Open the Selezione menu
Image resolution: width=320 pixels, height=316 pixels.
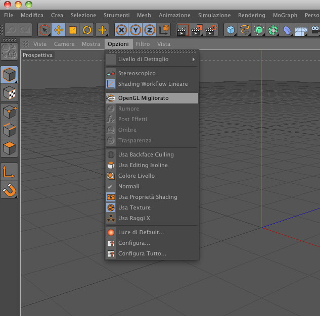tap(83, 15)
